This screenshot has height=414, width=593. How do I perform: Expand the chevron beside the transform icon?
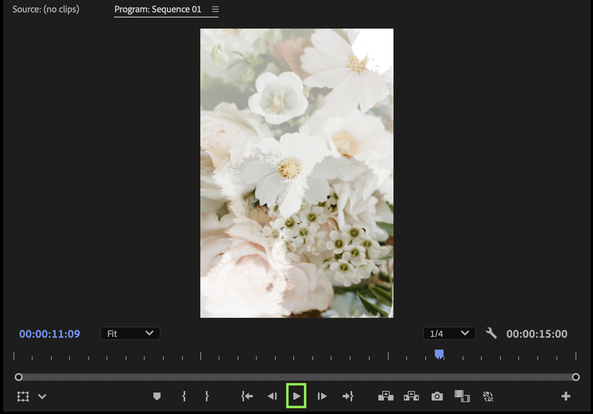pos(42,396)
